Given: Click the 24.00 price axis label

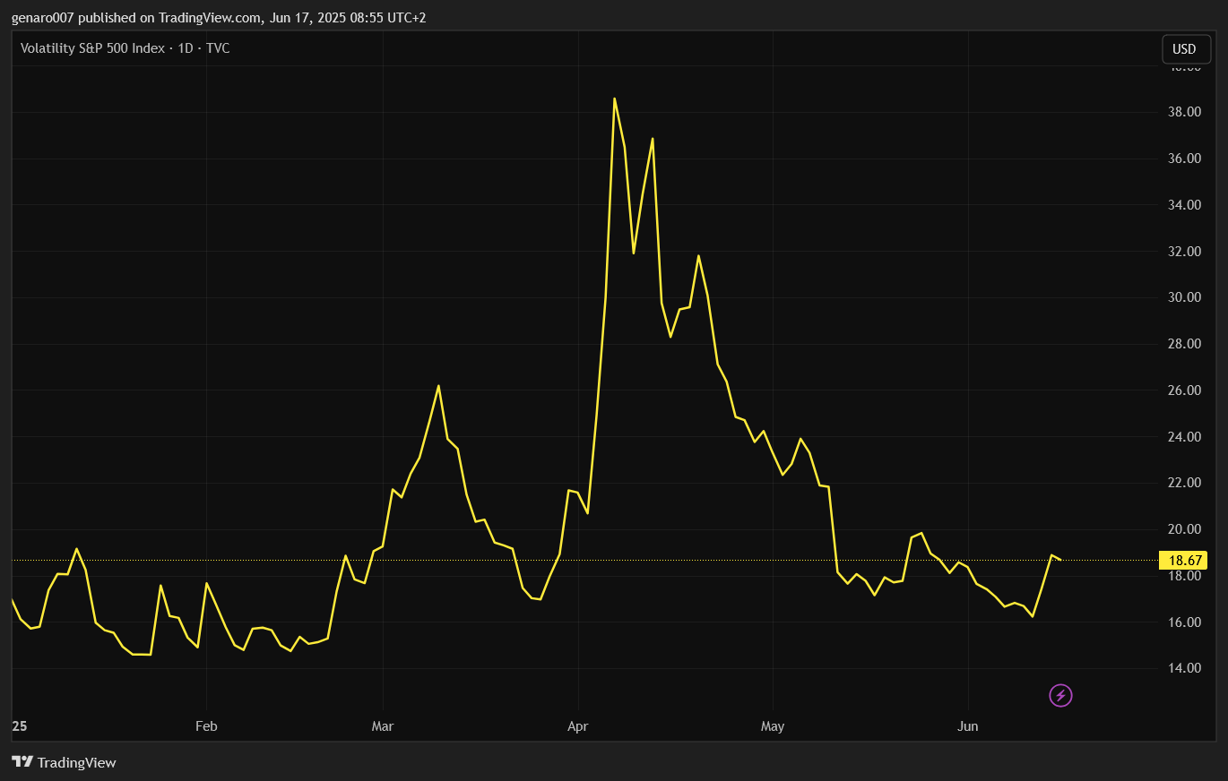Looking at the screenshot, I should (1185, 437).
